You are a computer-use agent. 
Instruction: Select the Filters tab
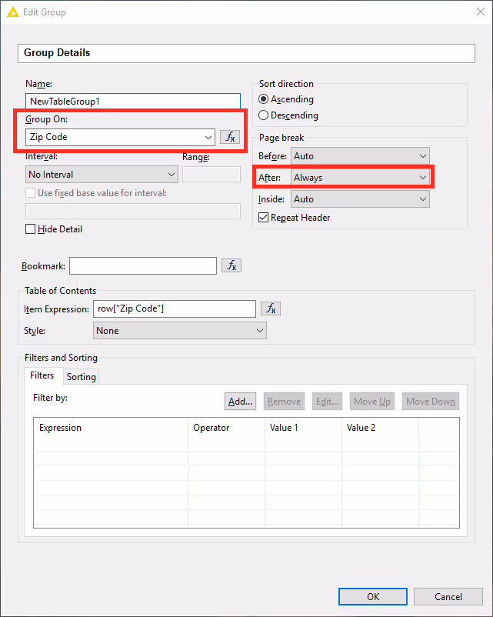(42, 376)
